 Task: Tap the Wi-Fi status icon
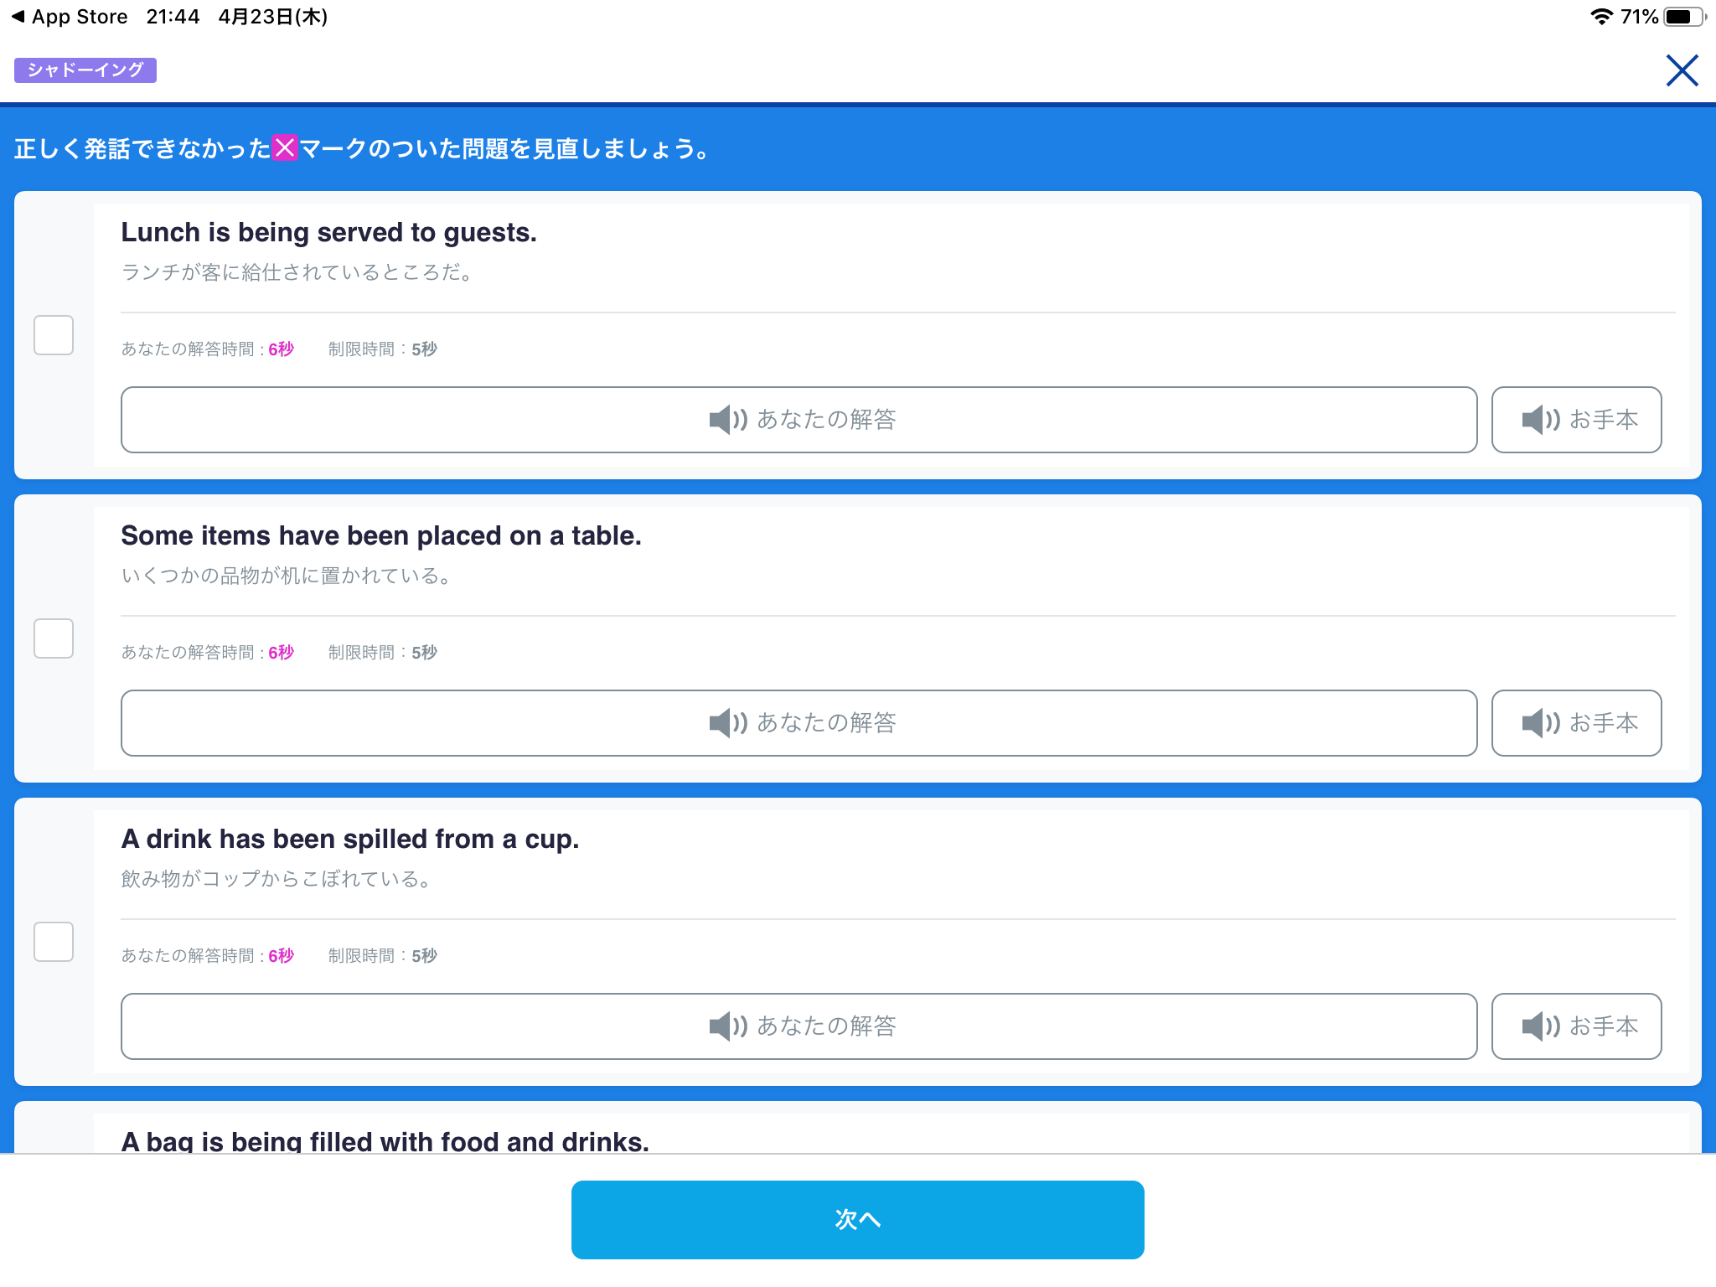point(1601,17)
